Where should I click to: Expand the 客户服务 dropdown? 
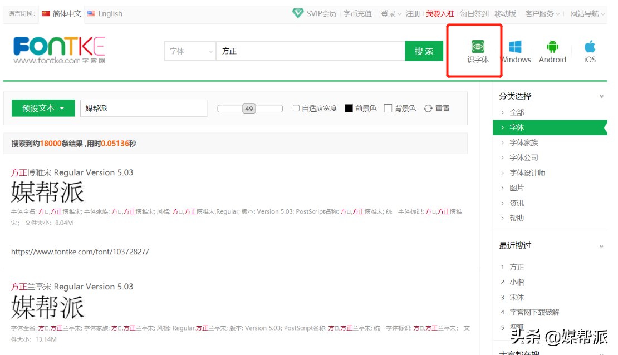coord(557,14)
